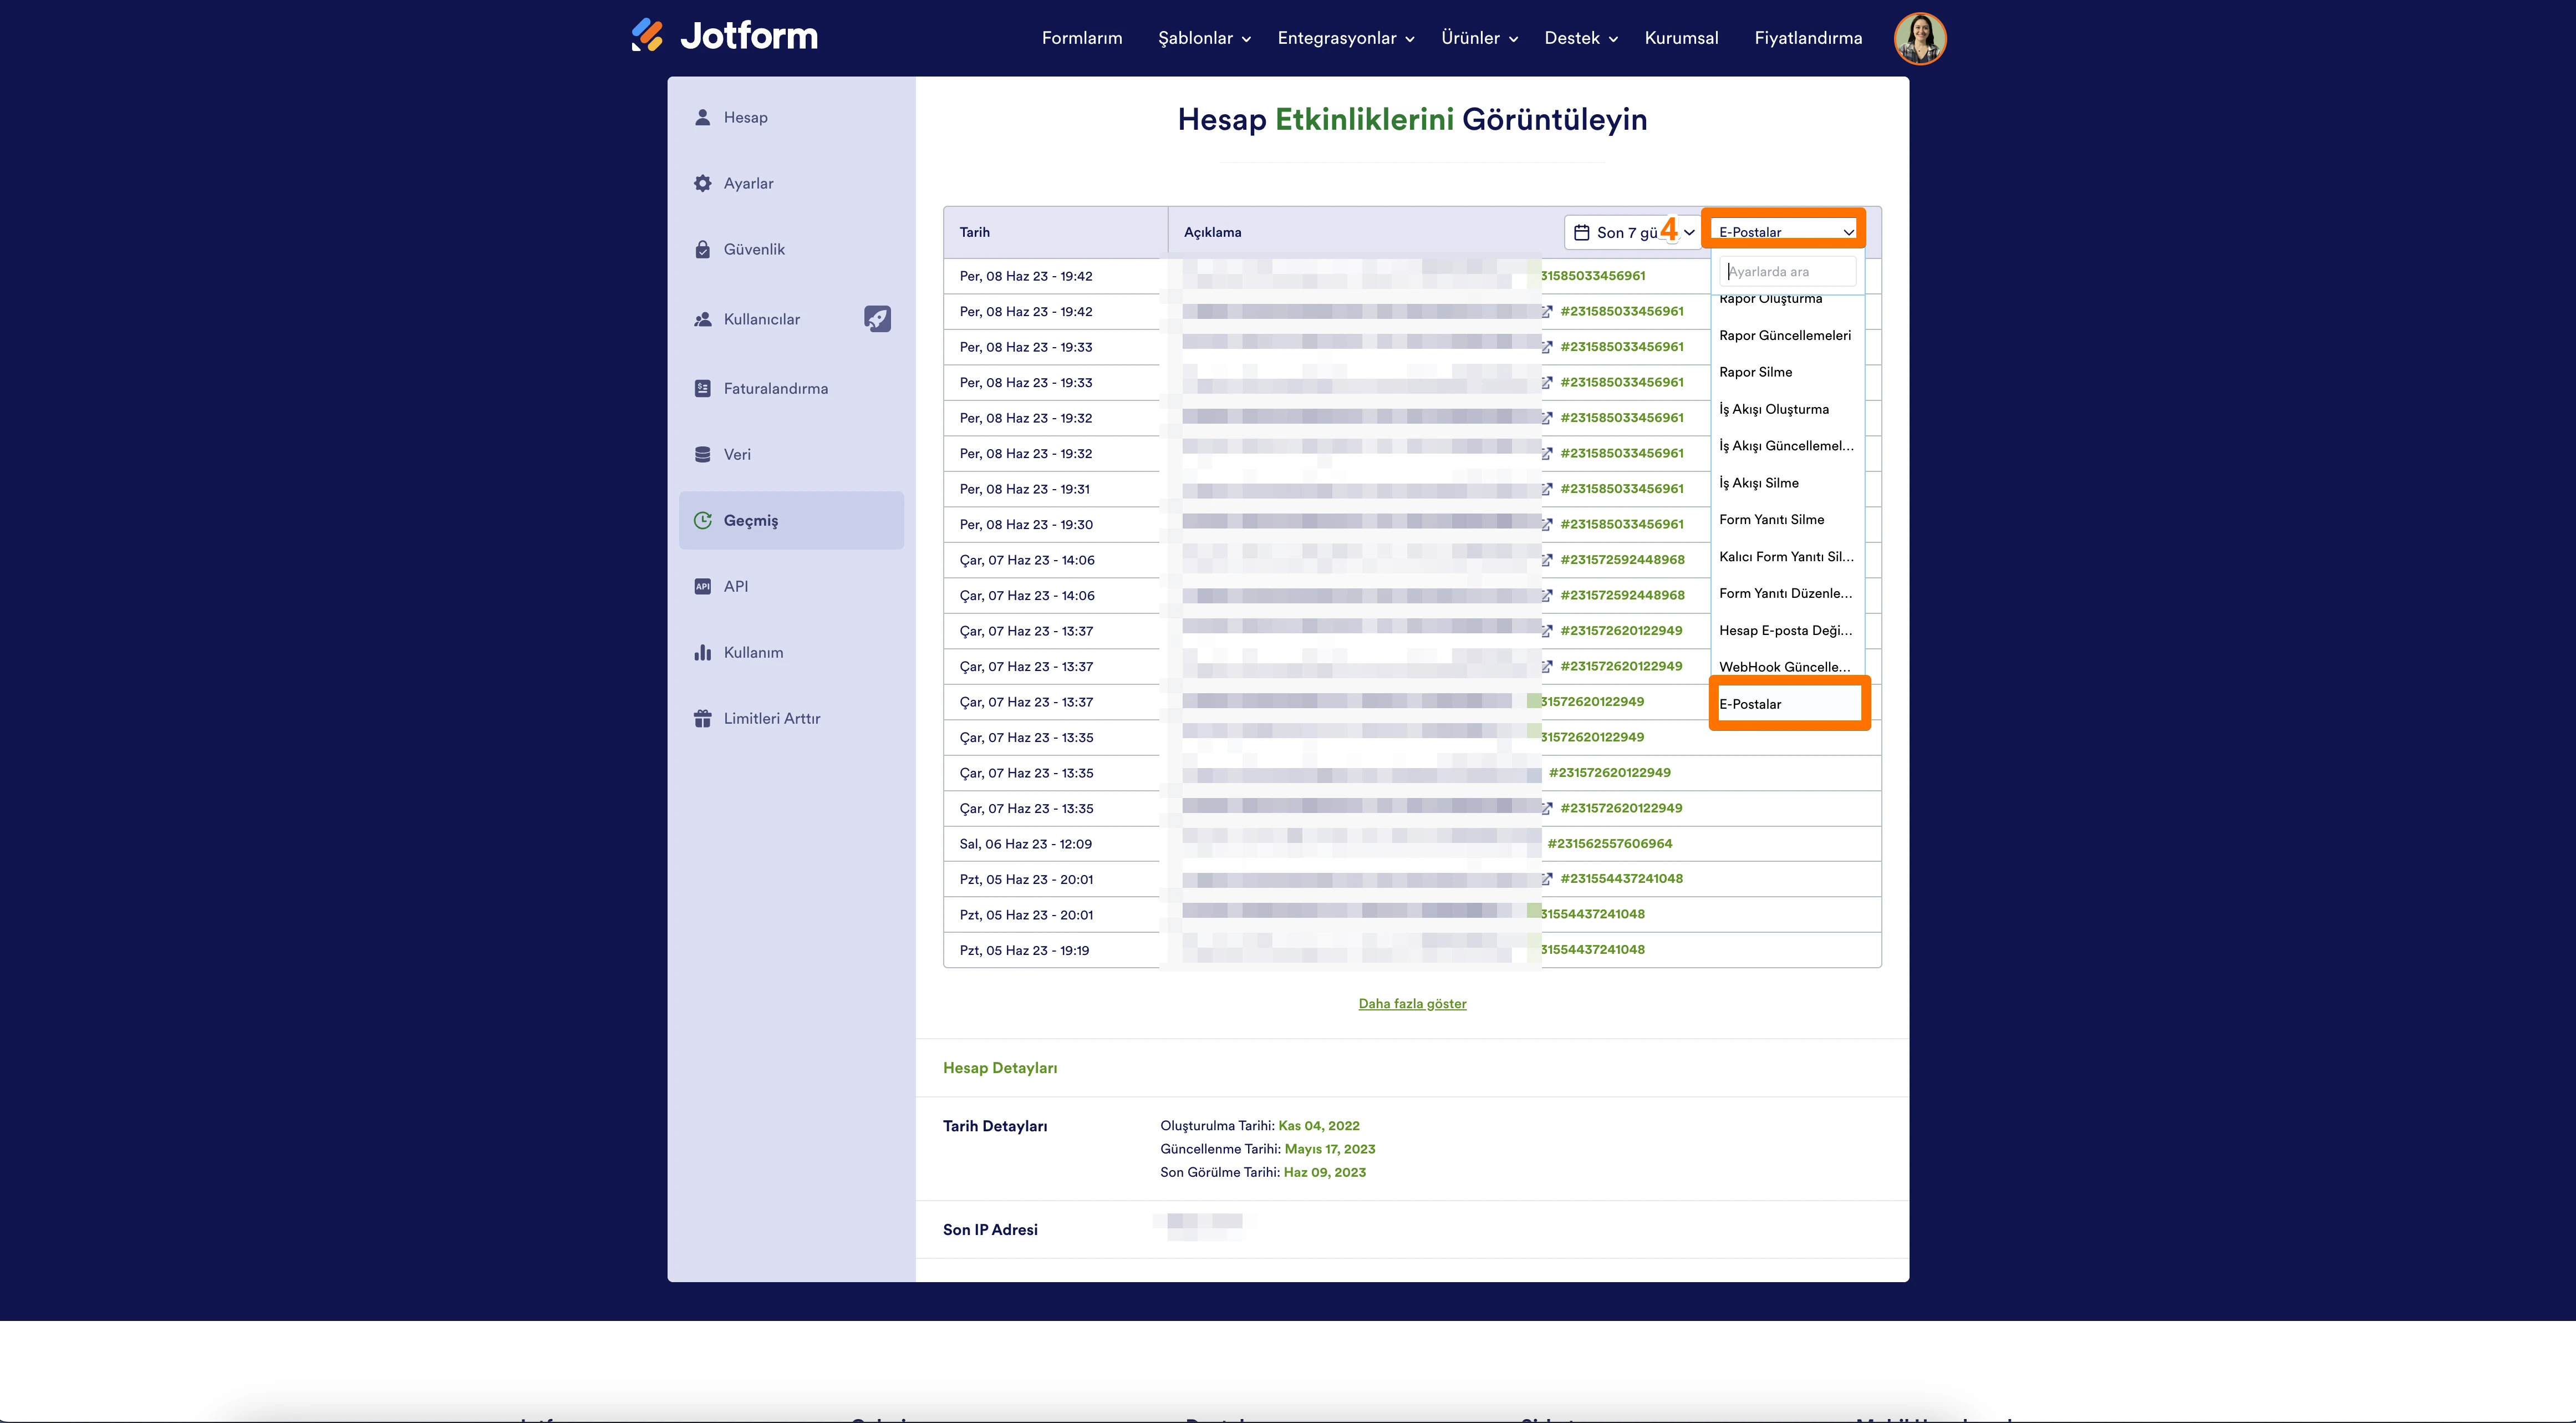This screenshot has height=1423, width=2576.
Task: Select Rapor Silme from the filter list
Action: point(1756,372)
